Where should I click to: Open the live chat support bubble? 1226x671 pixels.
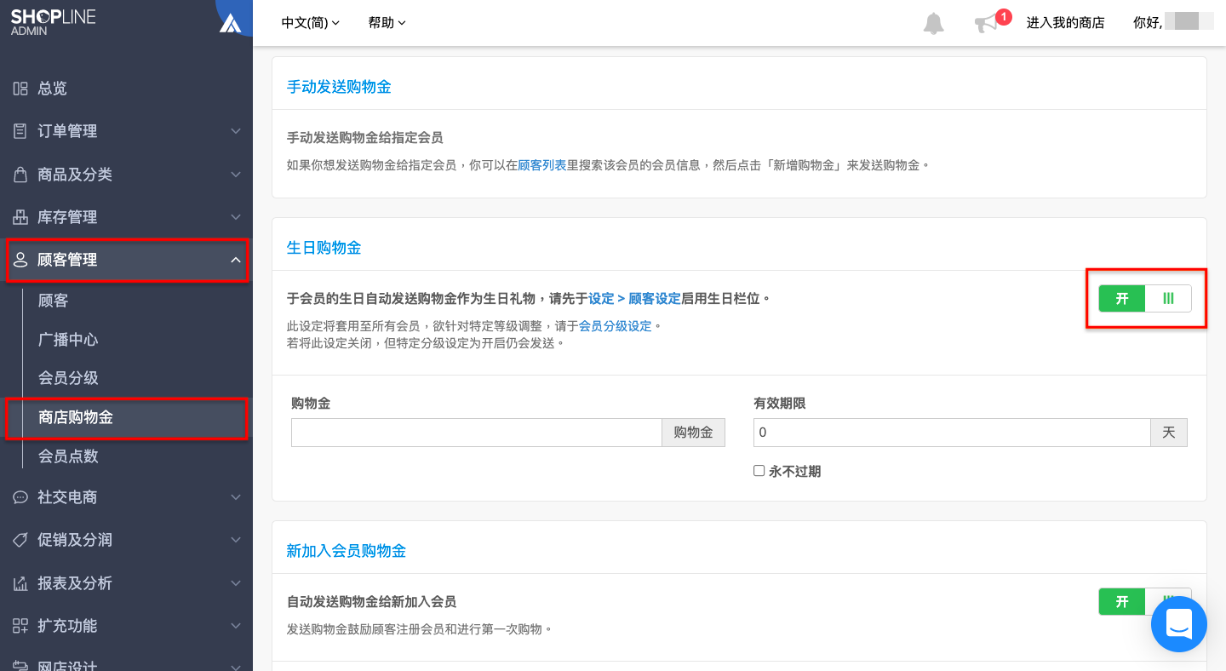[1179, 624]
